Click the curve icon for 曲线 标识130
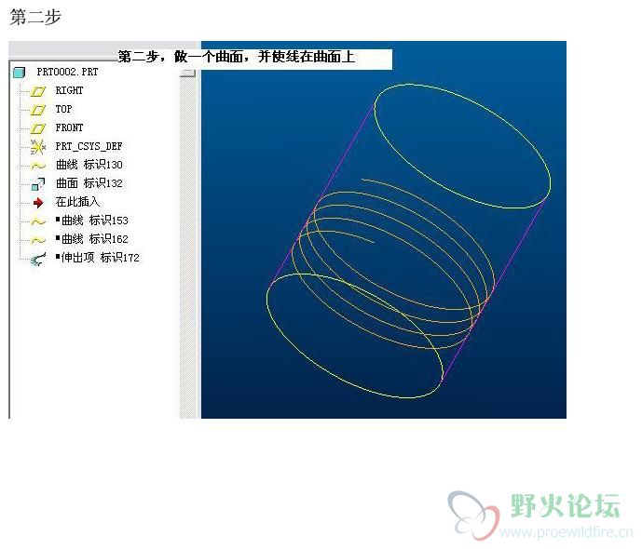Screen dimensions: 642x549 pyautogui.click(x=38, y=166)
